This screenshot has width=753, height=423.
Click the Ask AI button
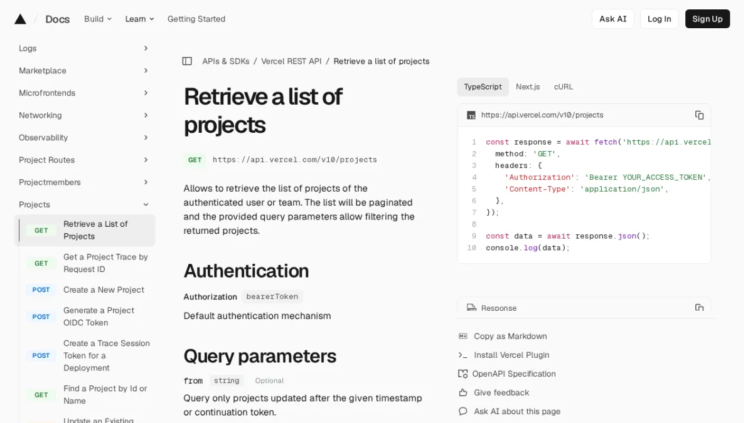pos(613,19)
